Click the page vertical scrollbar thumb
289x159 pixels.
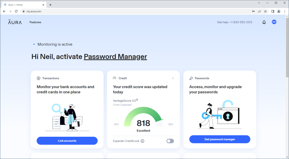[x=287, y=48]
